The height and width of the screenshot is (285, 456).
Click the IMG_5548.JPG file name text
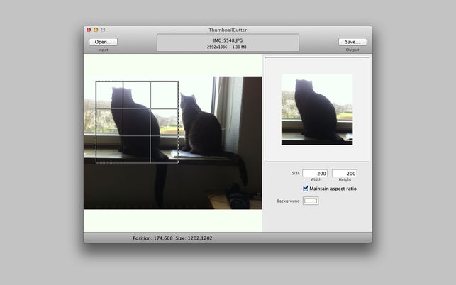point(228,40)
